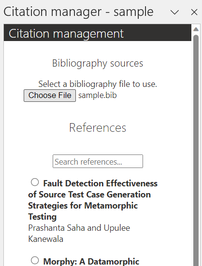Click the 'Testing' word in first reference

(42, 217)
